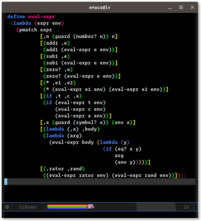The width and height of the screenshot is (201, 221).
Task: Click the emacs@lv title bar text
Action: point(100,8)
